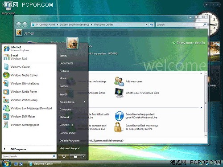The width and height of the screenshot is (223, 167).
Task: Click the James account picture in Welcome Center
Action: pos(19,33)
